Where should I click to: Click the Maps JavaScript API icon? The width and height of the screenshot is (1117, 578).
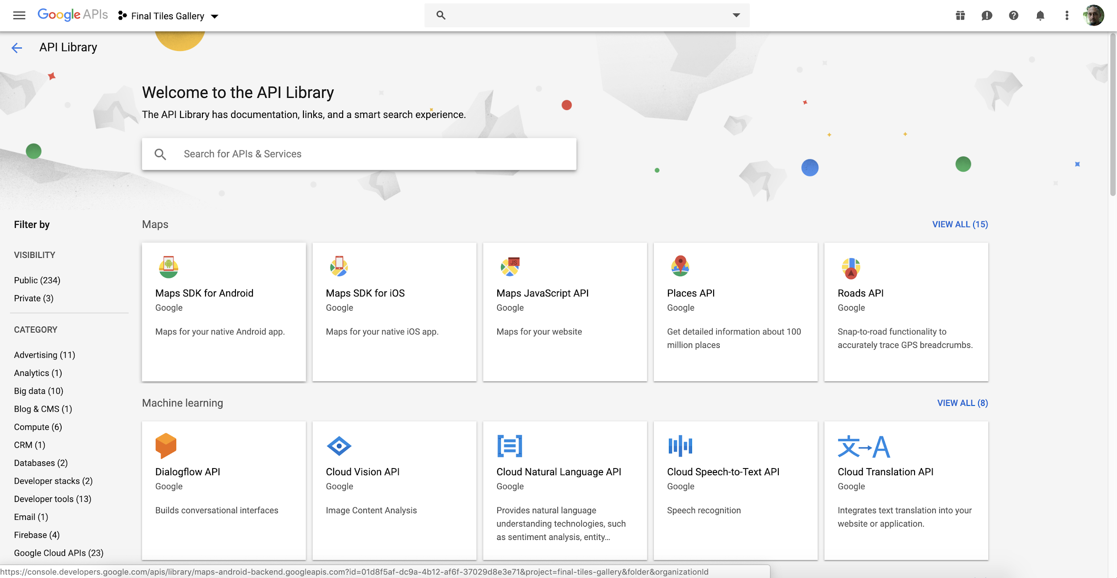click(510, 266)
